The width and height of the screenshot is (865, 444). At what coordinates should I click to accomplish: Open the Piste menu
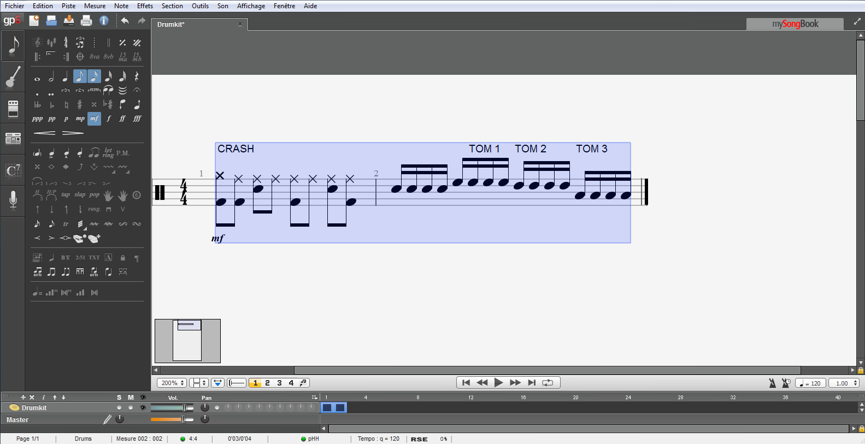tap(69, 6)
